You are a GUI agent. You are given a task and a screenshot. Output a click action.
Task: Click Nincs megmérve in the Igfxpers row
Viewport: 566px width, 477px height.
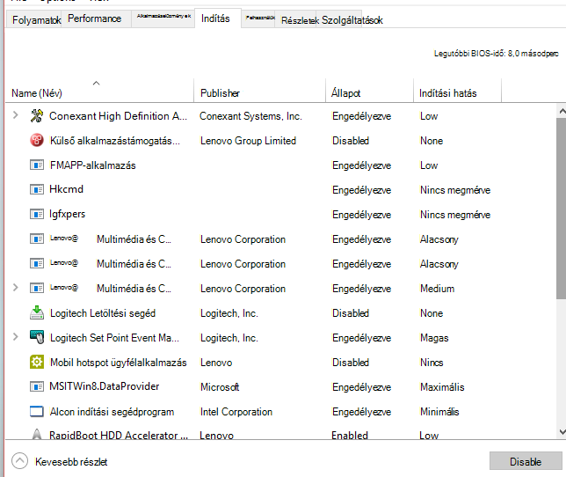455,215
